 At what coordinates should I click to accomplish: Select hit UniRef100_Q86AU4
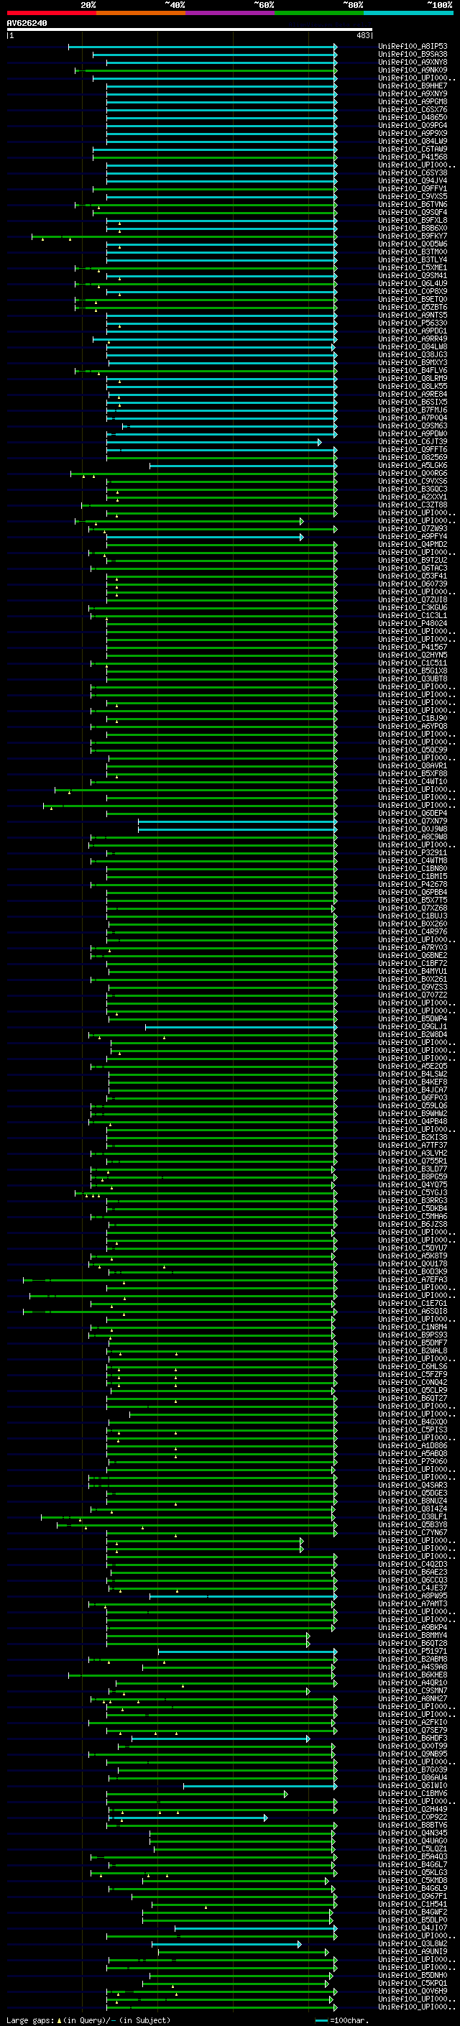point(413,1777)
